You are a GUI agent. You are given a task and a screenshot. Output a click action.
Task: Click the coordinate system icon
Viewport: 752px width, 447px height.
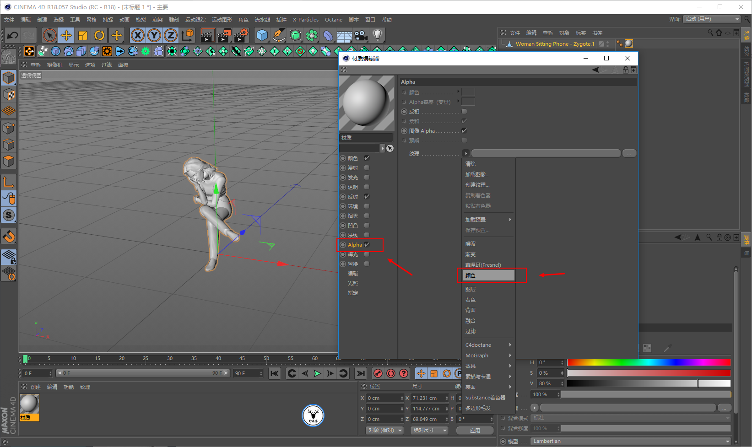click(187, 35)
